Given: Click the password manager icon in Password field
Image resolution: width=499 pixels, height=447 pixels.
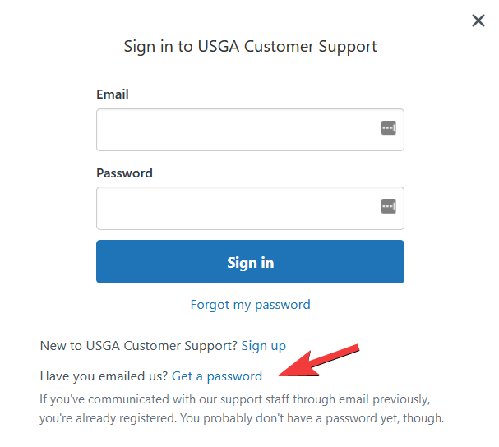Looking at the screenshot, I should pyautogui.click(x=389, y=206).
